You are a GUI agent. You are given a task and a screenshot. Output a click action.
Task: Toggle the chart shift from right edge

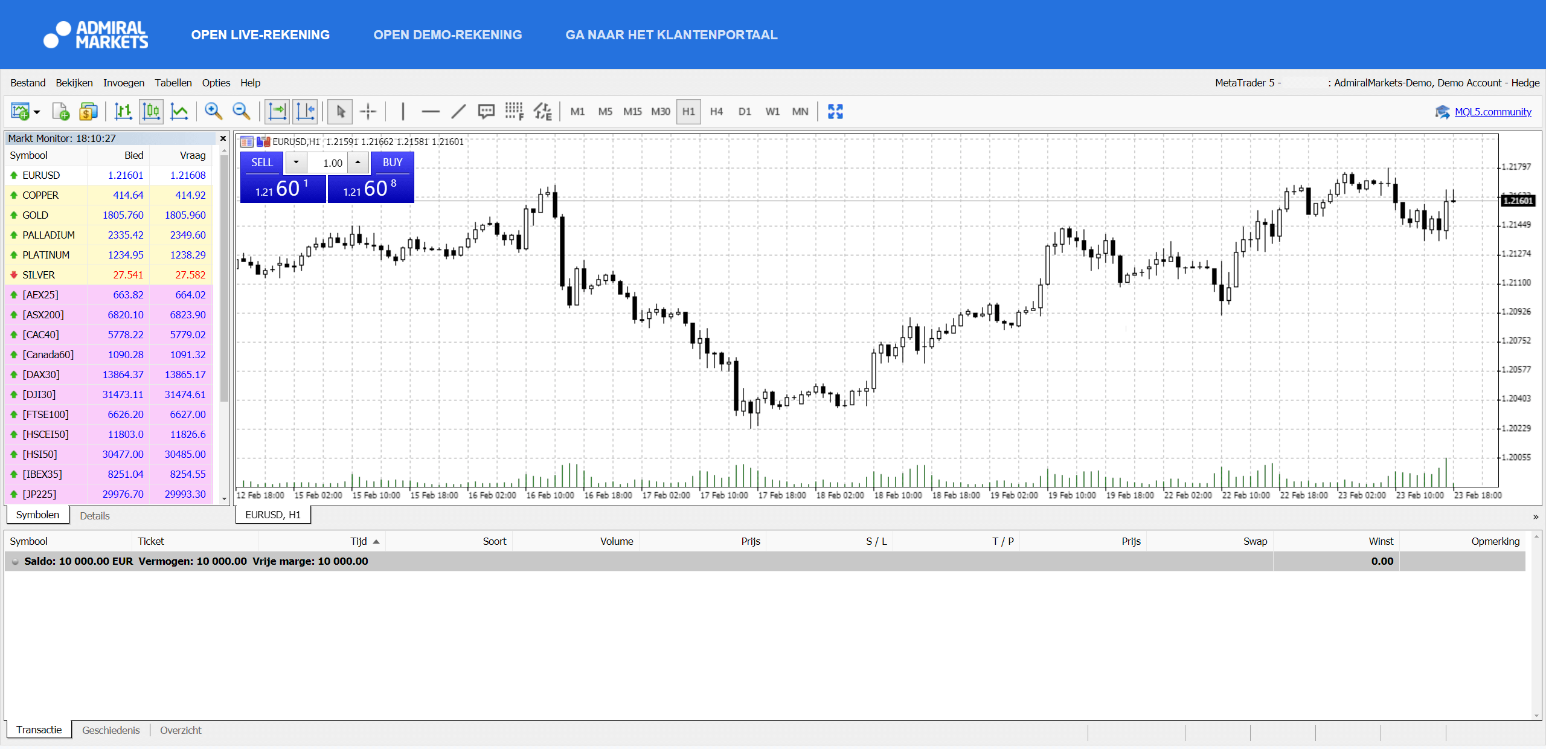305,111
